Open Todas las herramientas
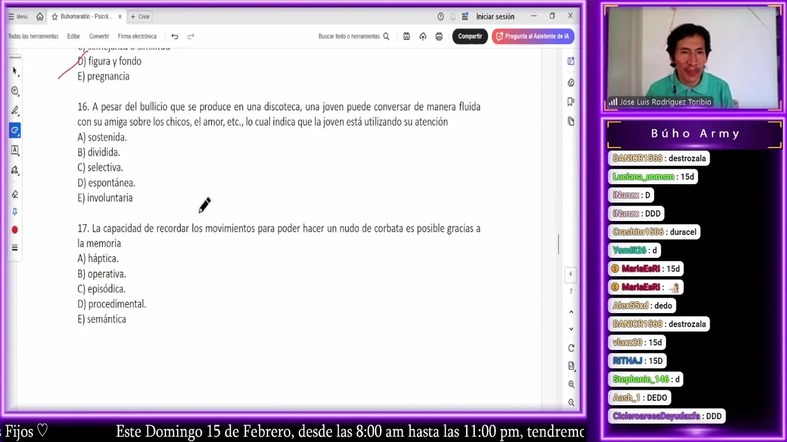Viewport: 787px width, 442px height. tap(33, 36)
